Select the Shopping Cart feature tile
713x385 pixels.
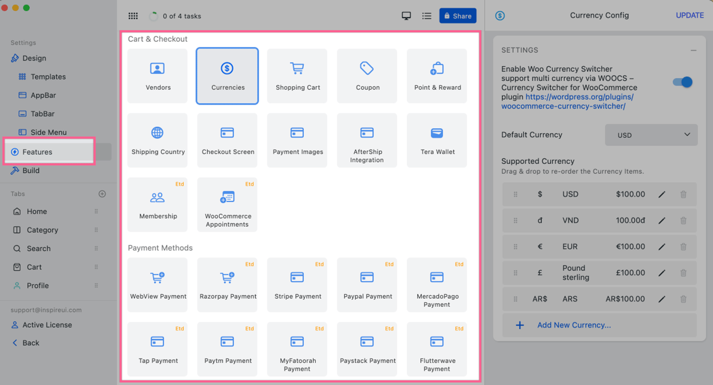(298, 76)
